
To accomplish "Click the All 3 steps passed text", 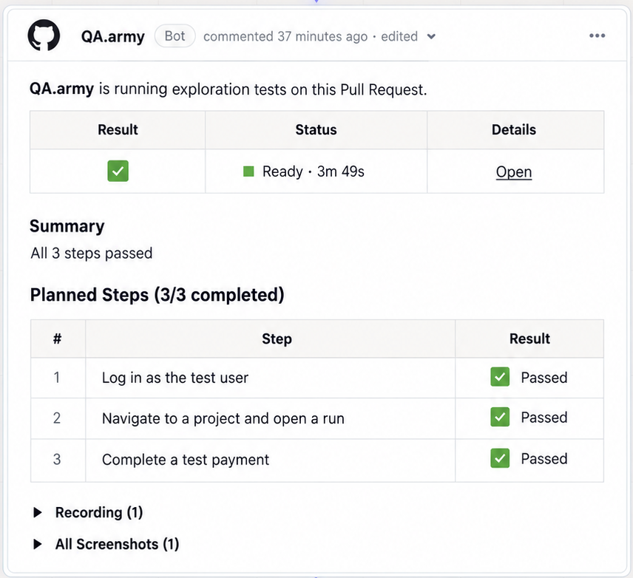I will click(x=92, y=254).
